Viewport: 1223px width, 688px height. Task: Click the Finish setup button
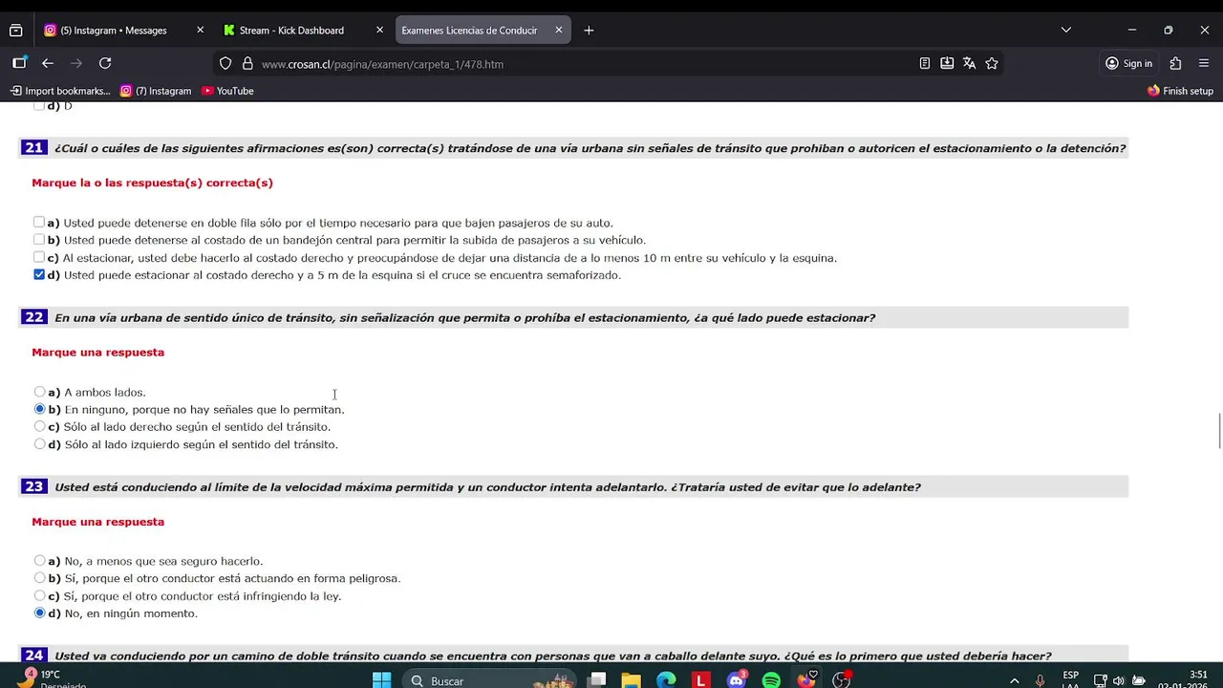tap(1180, 91)
